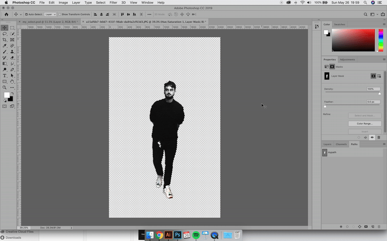Select the Crop tool
Image resolution: width=387 pixels, height=241 pixels.
[4, 40]
